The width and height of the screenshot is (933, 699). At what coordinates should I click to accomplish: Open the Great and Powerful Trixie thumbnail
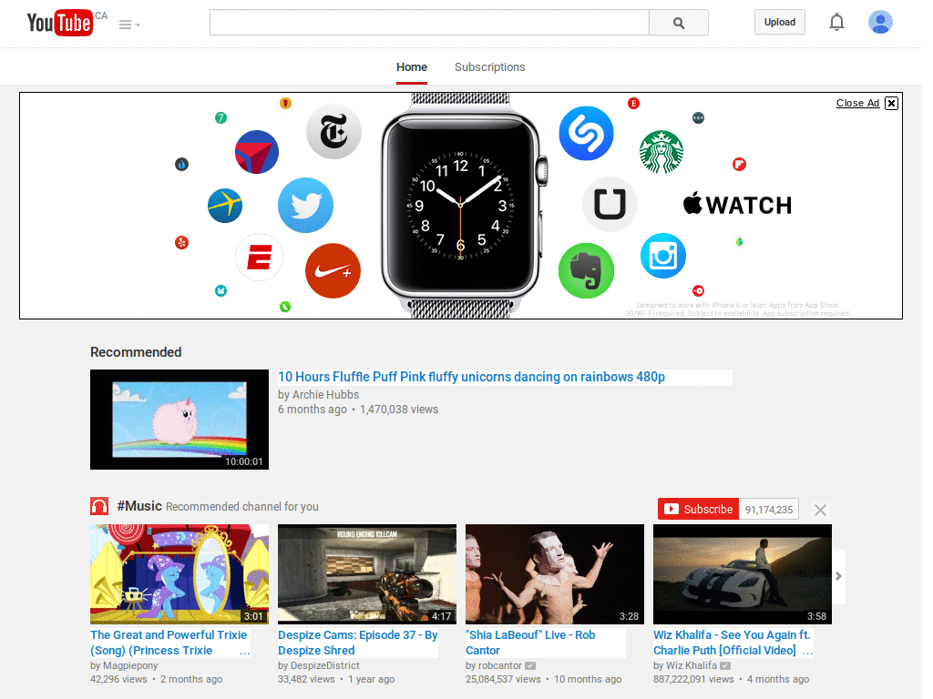coord(179,574)
